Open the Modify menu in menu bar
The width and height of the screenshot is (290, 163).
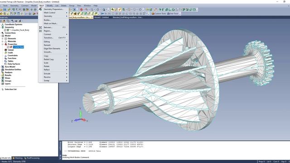coord(49,6)
